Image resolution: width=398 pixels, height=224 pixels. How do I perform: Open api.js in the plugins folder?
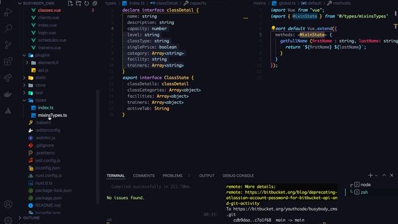pyautogui.click(x=43, y=70)
